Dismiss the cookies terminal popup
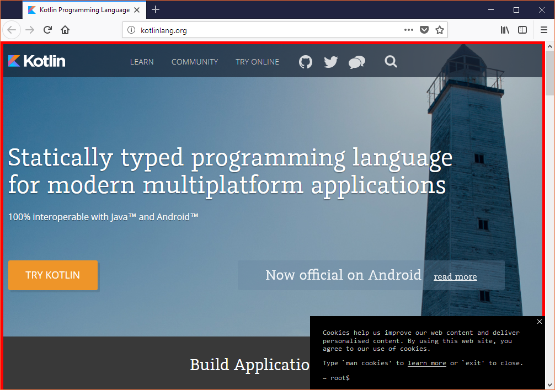This screenshot has width=555, height=390. pyautogui.click(x=540, y=322)
